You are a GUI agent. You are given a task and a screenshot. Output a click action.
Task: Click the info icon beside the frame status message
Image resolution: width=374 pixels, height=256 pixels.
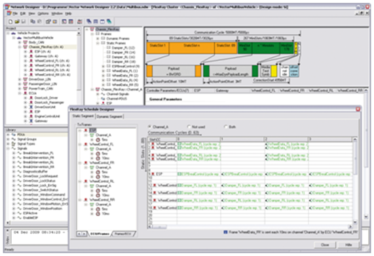[225, 232]
